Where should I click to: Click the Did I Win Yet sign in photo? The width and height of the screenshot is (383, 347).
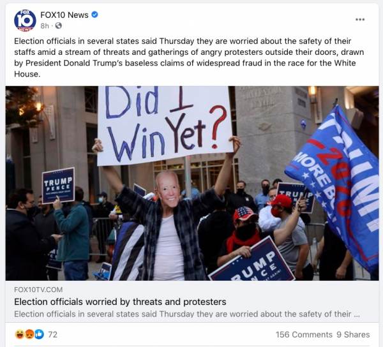[165, 125]
